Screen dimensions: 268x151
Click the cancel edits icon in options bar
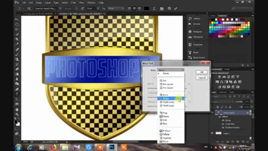point(169,8)
